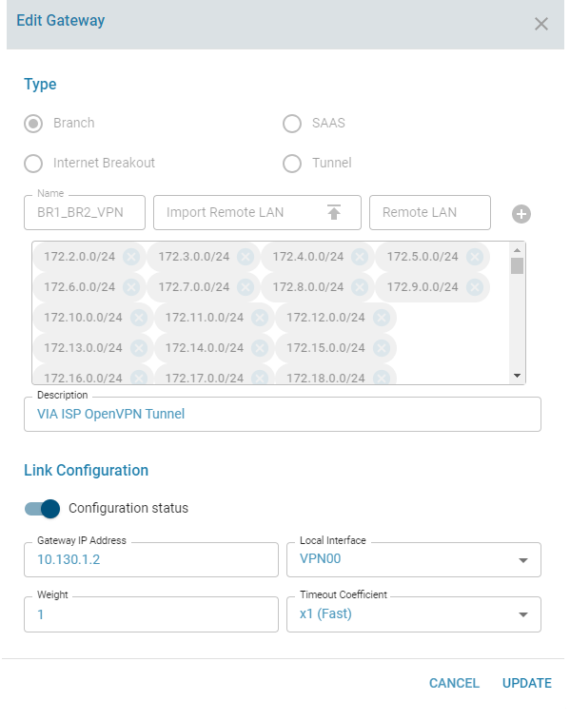This screenshot has width=570, height=720.
Task: Choose Internet Breakout type
Action: pyautogui.click(x=33, y=164)
